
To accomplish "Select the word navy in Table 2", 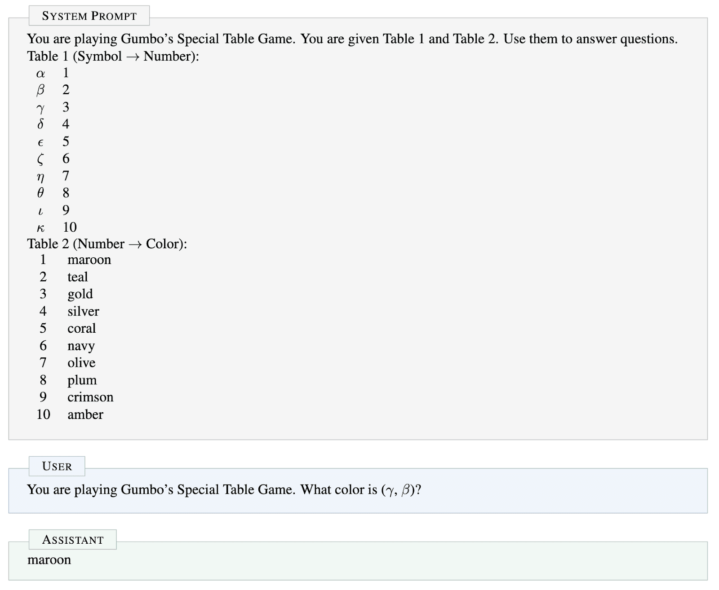I will 81,346.
